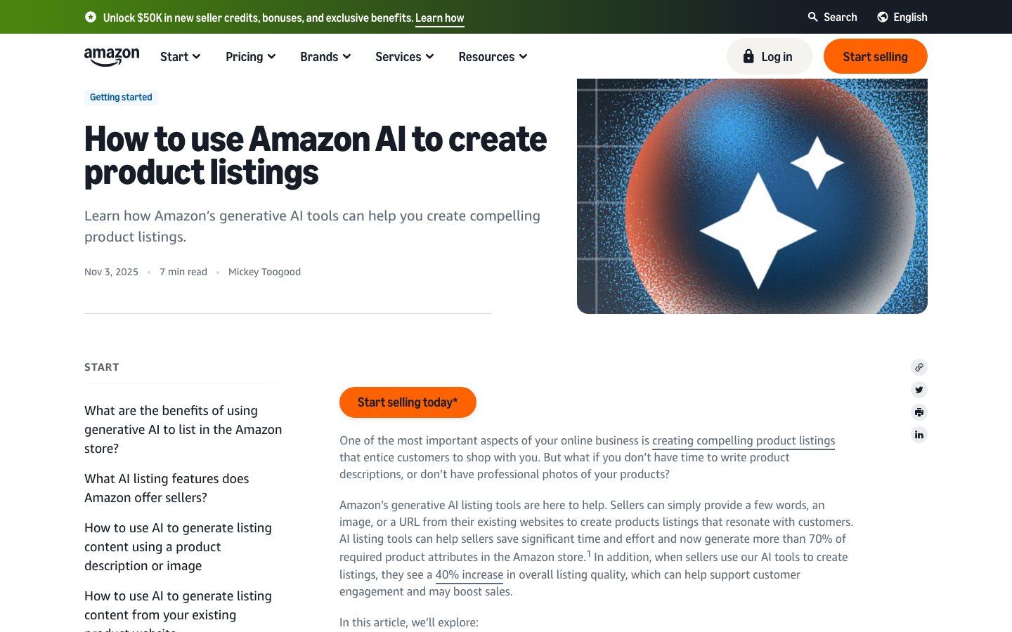This screenshot has height=632, width=1012.
Task: Share article on Twitter icon
Action: point(919,390)
